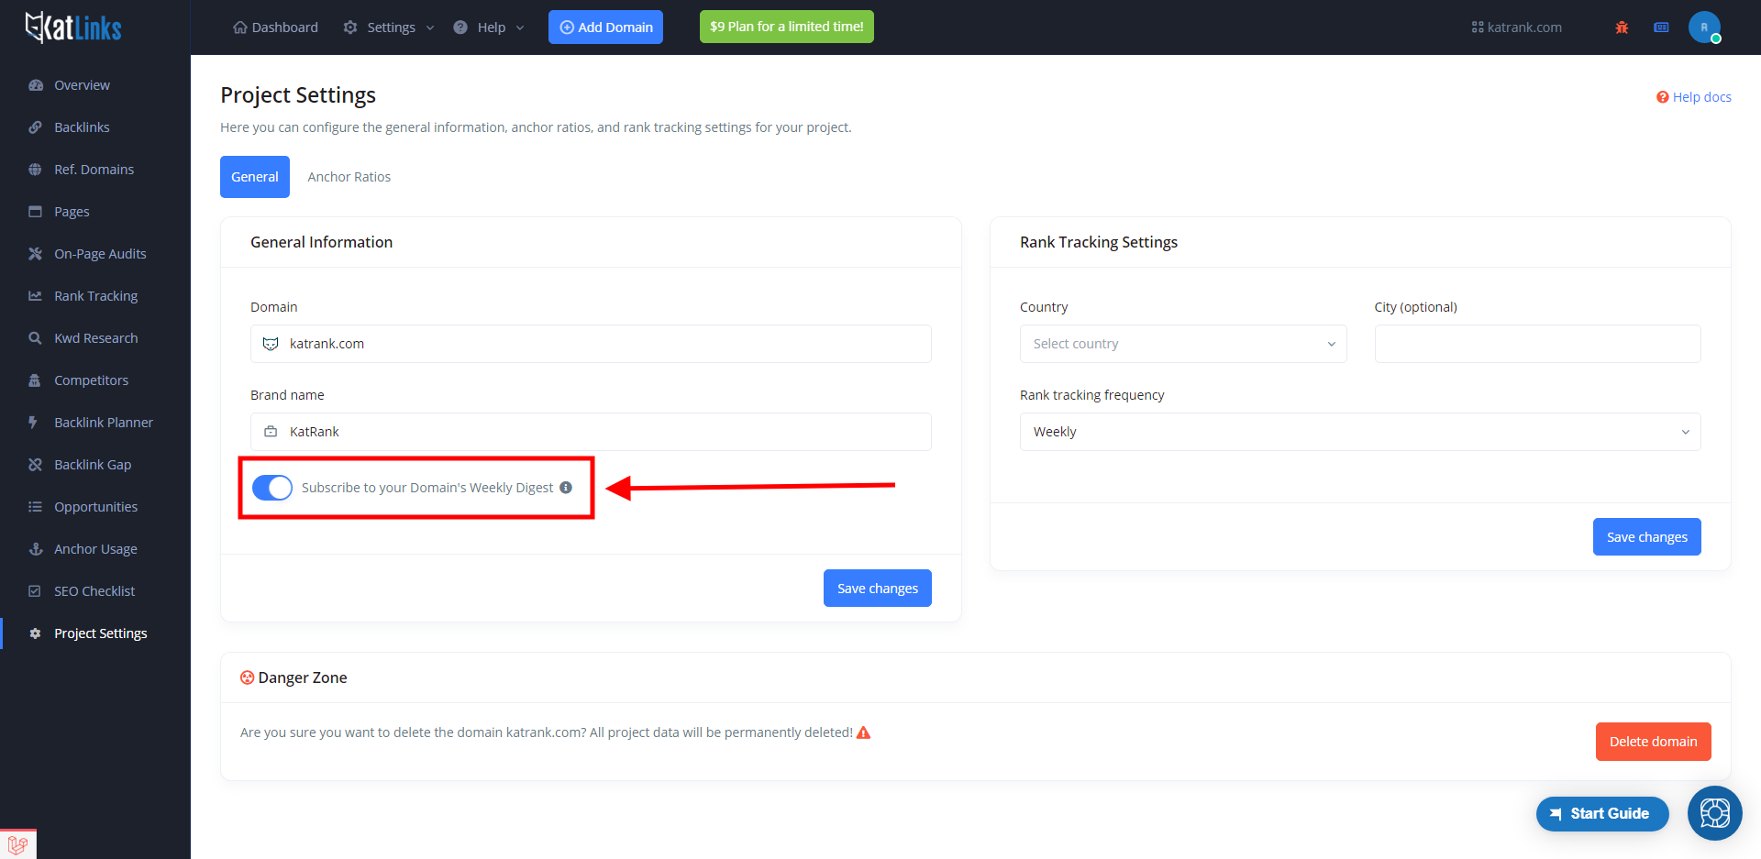The width and height of the screenshot is (1761, 859).
Task: Click the Competitors icon in sidebar
Action: 35,380
